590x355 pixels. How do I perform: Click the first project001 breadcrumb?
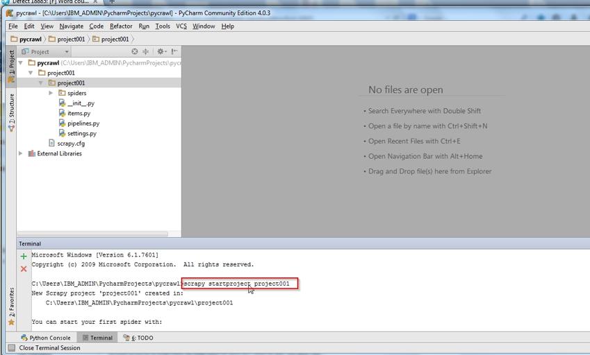coord(67,39)
